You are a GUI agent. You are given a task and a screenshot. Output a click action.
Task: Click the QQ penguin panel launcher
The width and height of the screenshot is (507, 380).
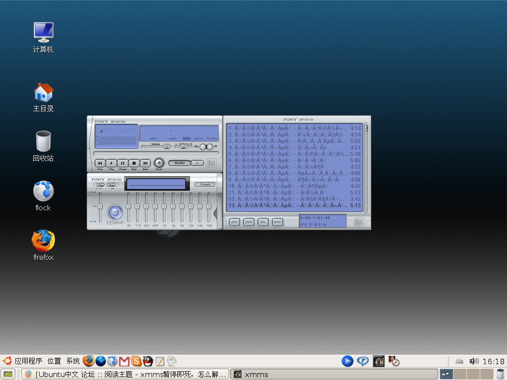[148, 361]
